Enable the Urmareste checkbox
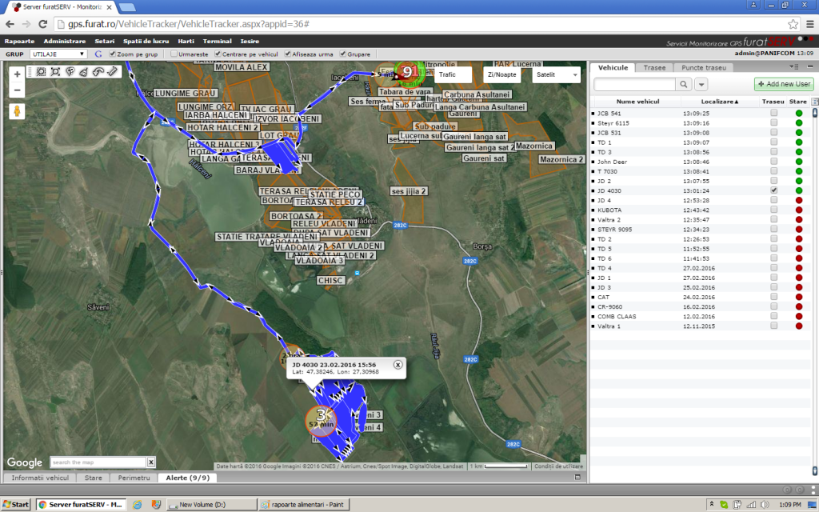Viewport: 819px width, 512px height. tap(174, 54)
